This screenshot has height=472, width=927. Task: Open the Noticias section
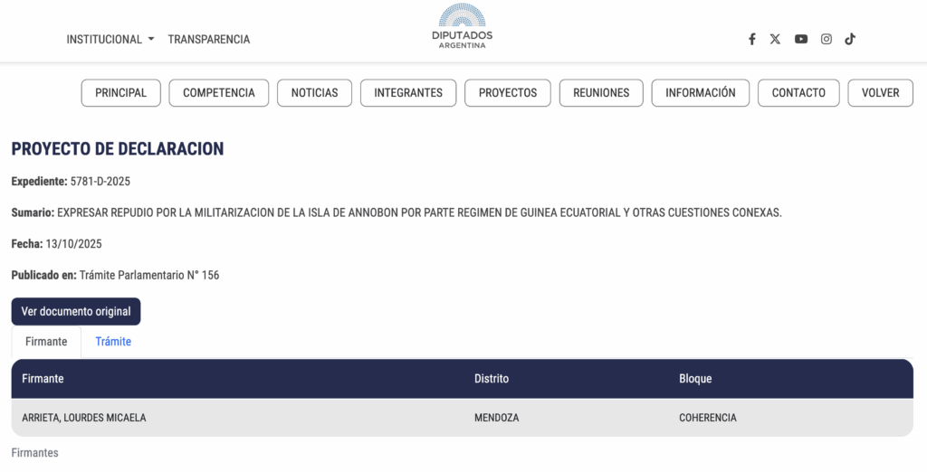[314, 92]
